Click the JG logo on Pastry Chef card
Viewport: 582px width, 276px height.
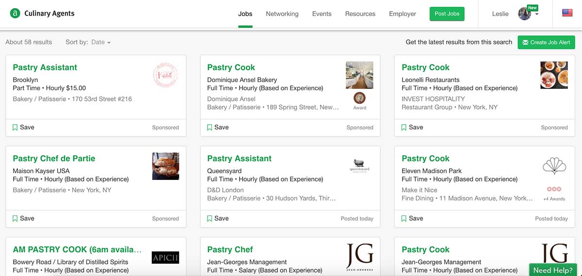360,257
